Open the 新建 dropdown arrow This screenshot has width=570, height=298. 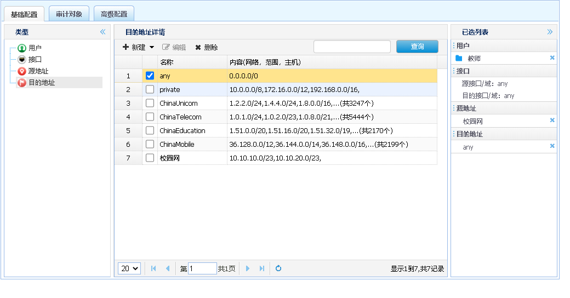(x=152, y=47)
